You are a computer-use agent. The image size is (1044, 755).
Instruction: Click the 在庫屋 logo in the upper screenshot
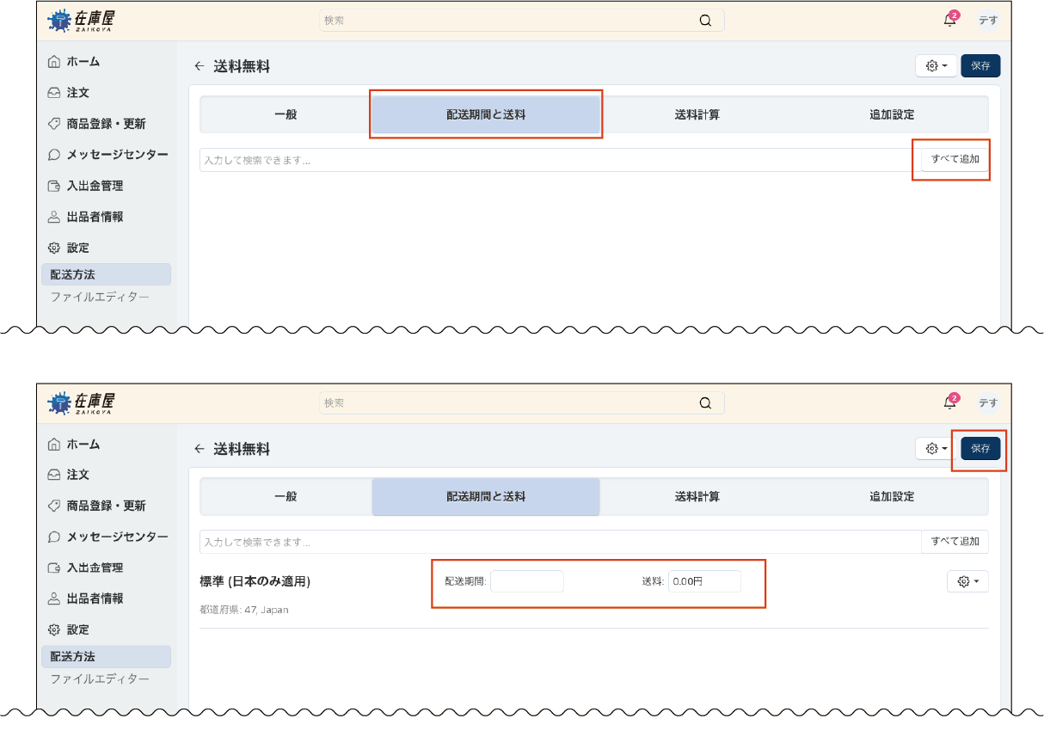click(x=81, y=21)
